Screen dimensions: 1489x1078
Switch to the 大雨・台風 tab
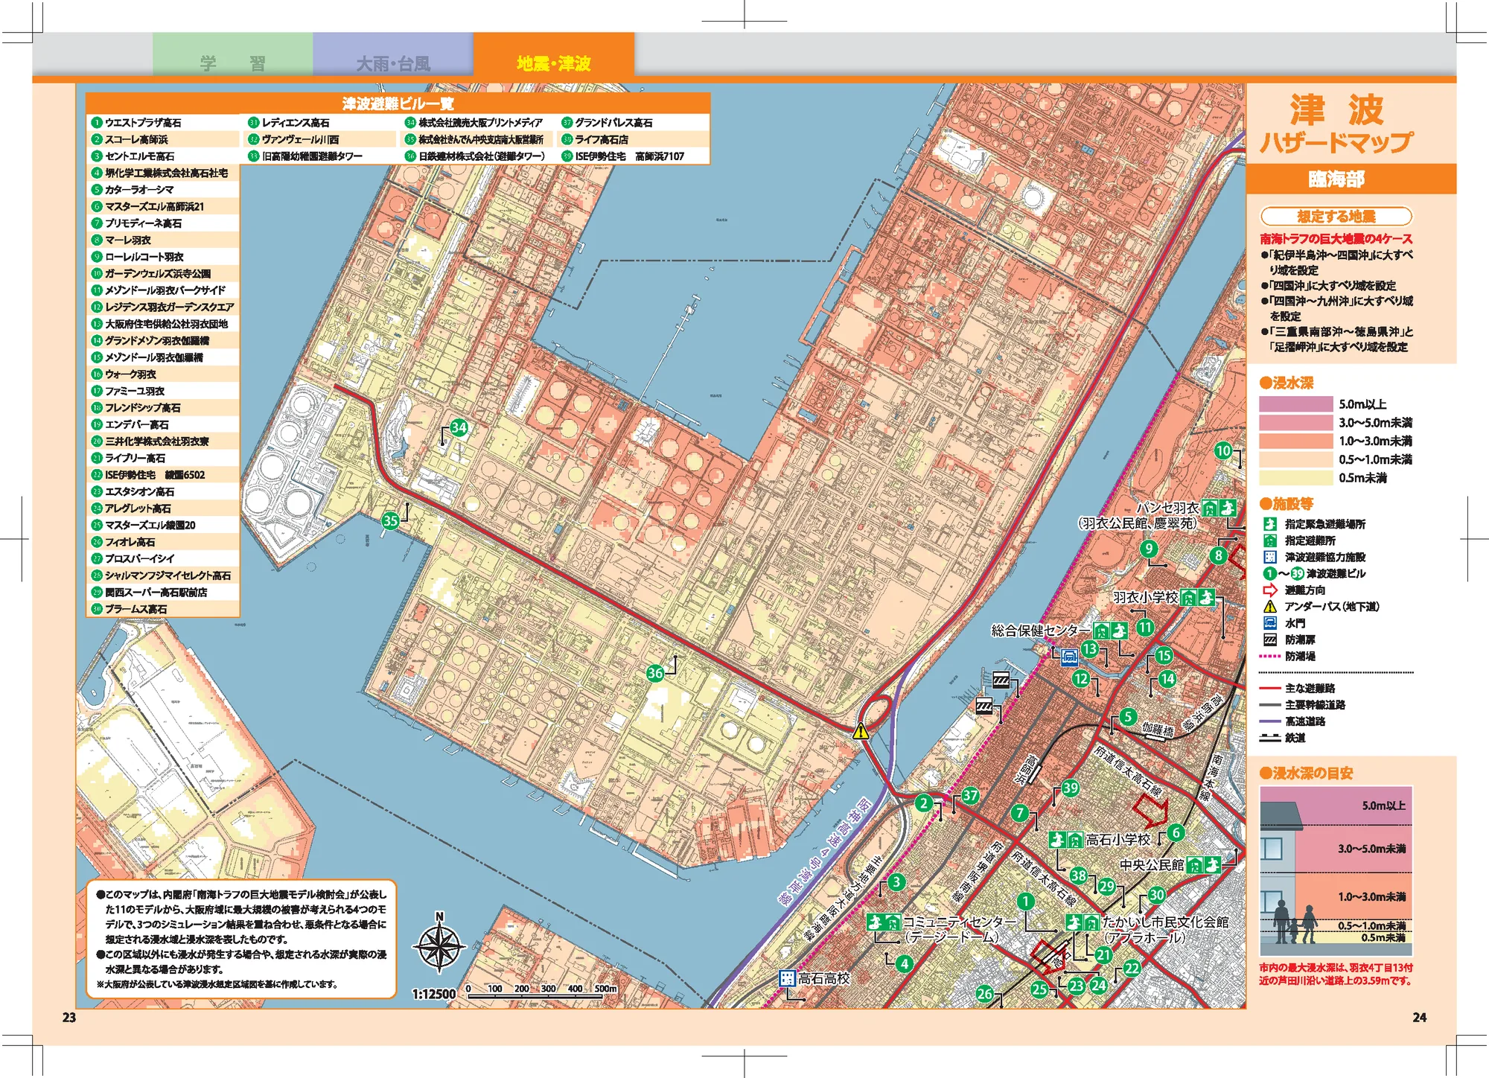coord(393,54)
